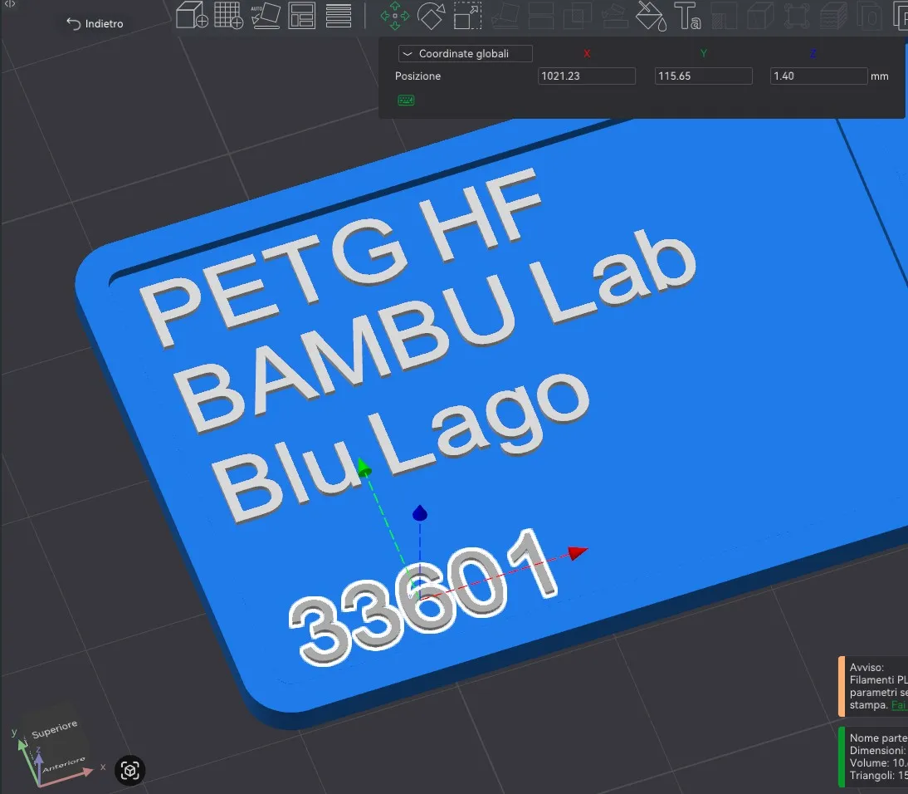
Task: Click the X position field 1021.23
Action: 587,76
